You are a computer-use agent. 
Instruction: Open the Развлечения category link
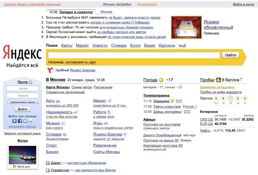[105, 145]
